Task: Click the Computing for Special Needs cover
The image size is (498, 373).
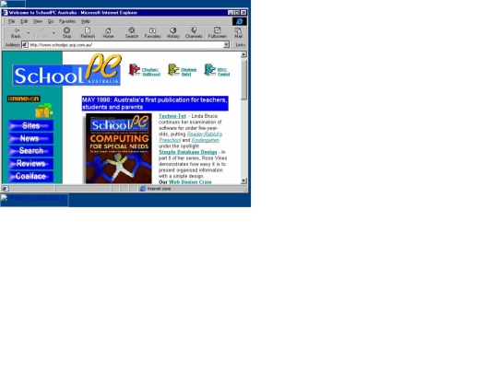Action: tap(118, 148)
